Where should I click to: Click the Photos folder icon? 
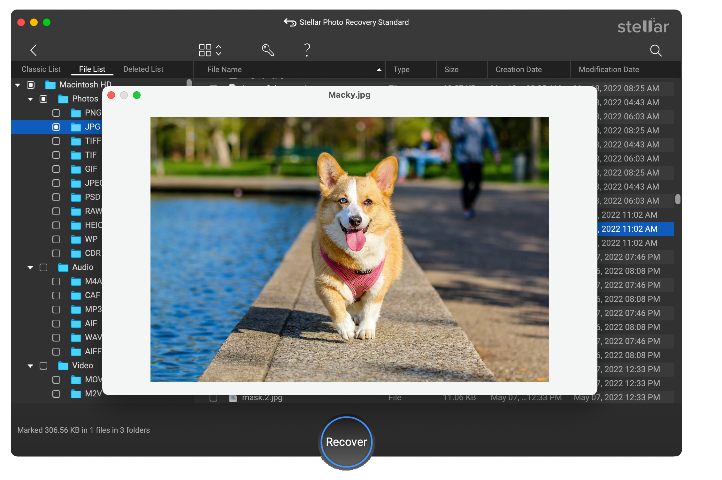pyautogui.click(x=63, y=99)
